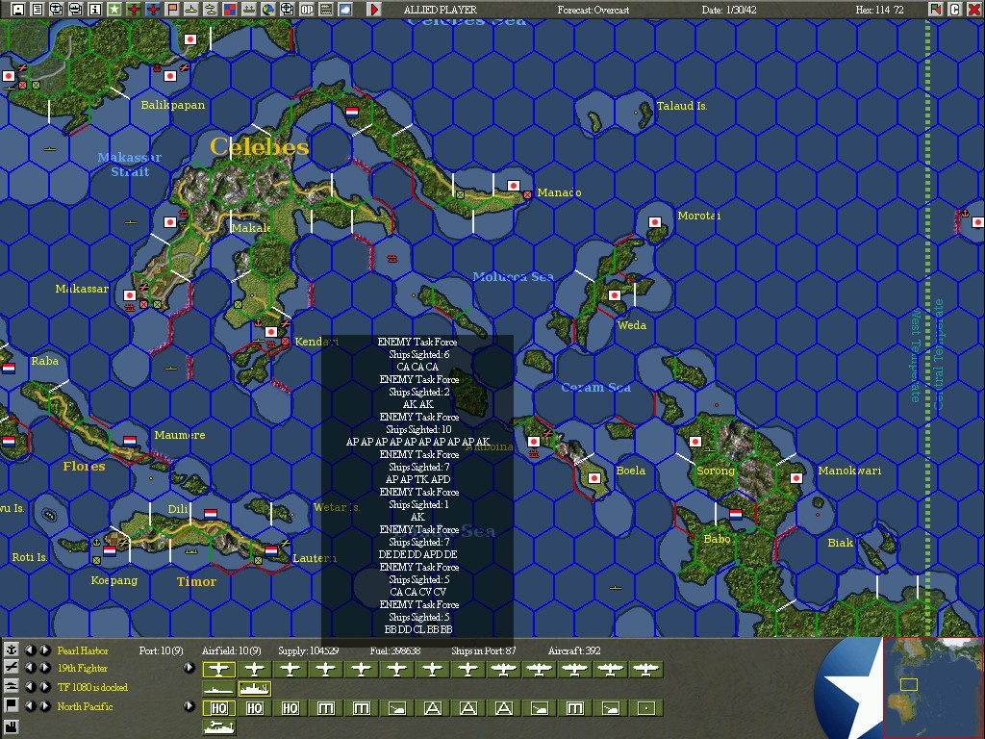Select repair ship icon on bottom row

[218, 727]
